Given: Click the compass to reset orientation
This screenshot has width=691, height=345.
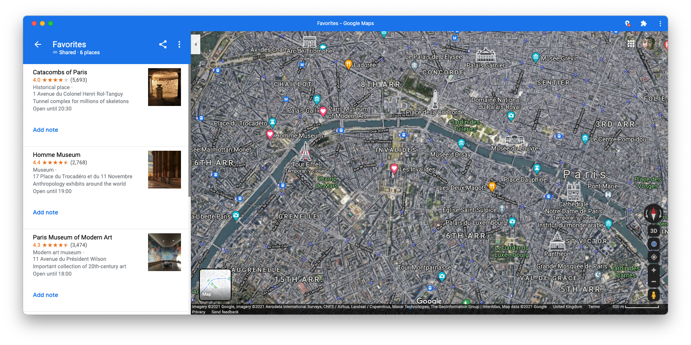Looking at the screenshot, I should [653, 214].
